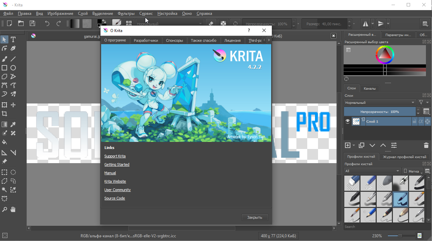Toggle horizontal mirror view button
Viewport: 432px width, 241px height.
[366, 24]
